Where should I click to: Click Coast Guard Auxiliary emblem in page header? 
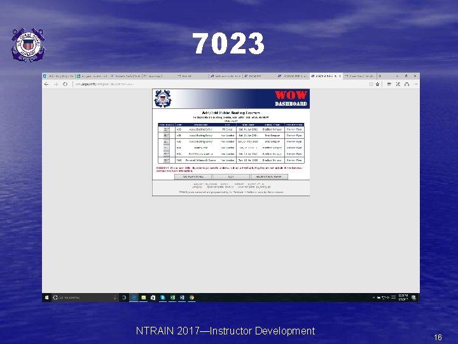[163, 99]
